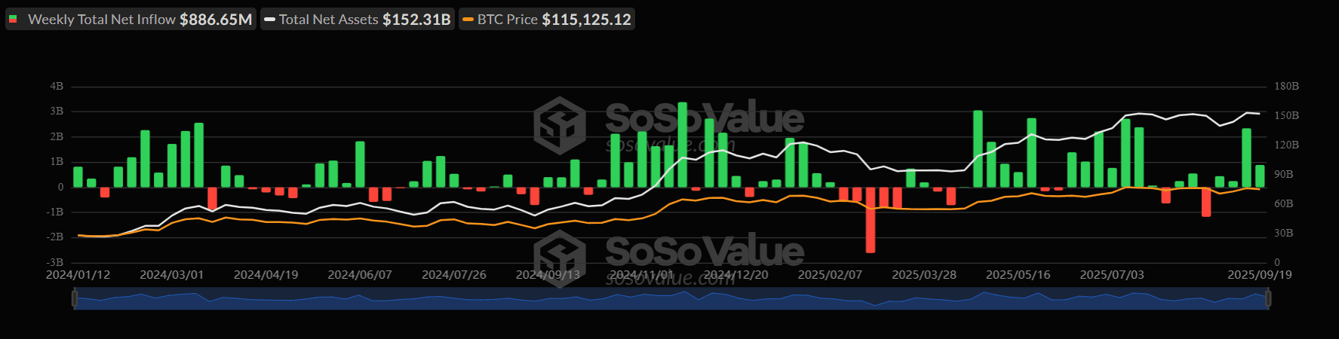Grab the left range slider handle

click(74, 298)
